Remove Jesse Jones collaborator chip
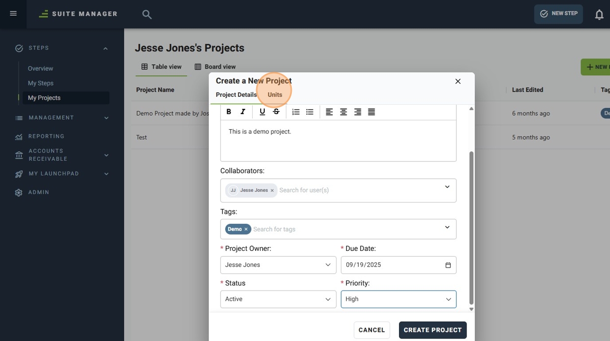610x341 pixels. coord(272,190)
